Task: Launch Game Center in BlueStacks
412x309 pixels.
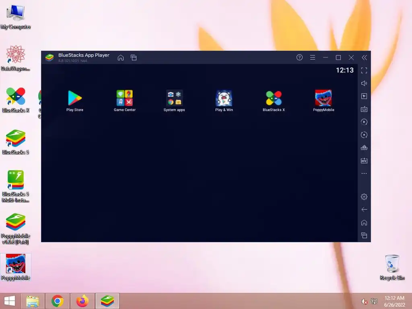Action: pos(125,101)
